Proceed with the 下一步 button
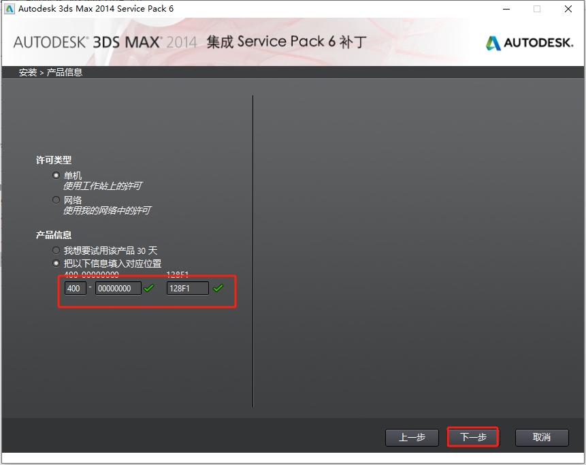The image size is (586, 465). point(473,437)
